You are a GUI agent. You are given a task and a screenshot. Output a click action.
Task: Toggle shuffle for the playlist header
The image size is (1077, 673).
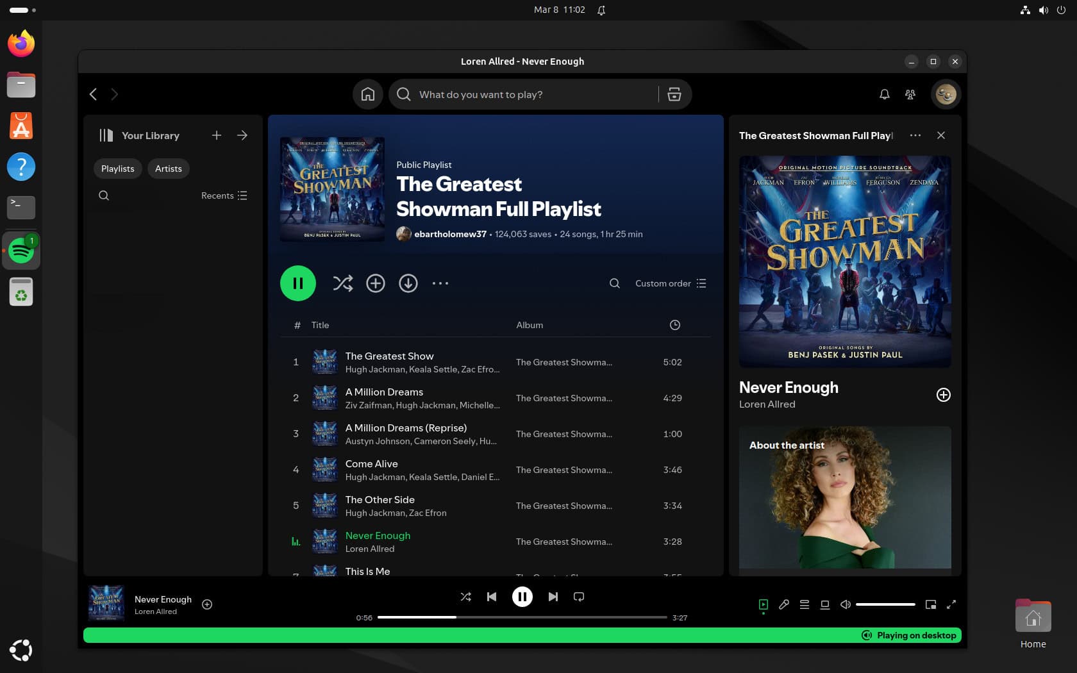[343, 283]
